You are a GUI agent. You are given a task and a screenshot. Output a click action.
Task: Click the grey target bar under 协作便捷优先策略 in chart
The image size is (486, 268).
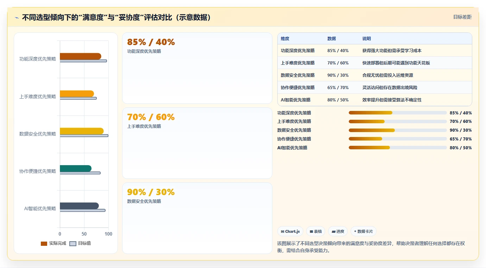[x=80, y=173]
